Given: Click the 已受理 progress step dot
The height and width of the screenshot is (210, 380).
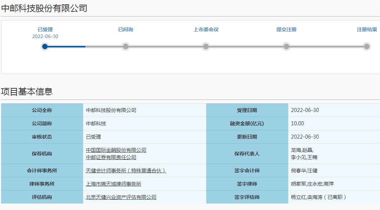Looking at the screenshot, I should [45, 46].
